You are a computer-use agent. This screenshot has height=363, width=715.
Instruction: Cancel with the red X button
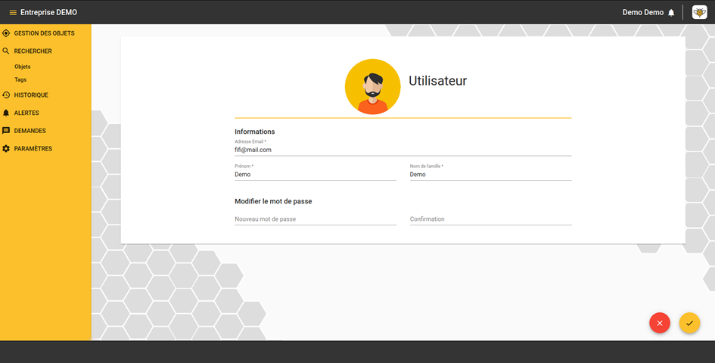(x=660, y=323)
